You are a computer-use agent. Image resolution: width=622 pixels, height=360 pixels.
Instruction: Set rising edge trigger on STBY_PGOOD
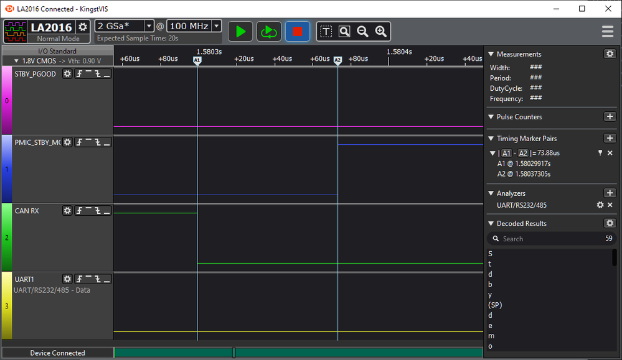point(79,73)
